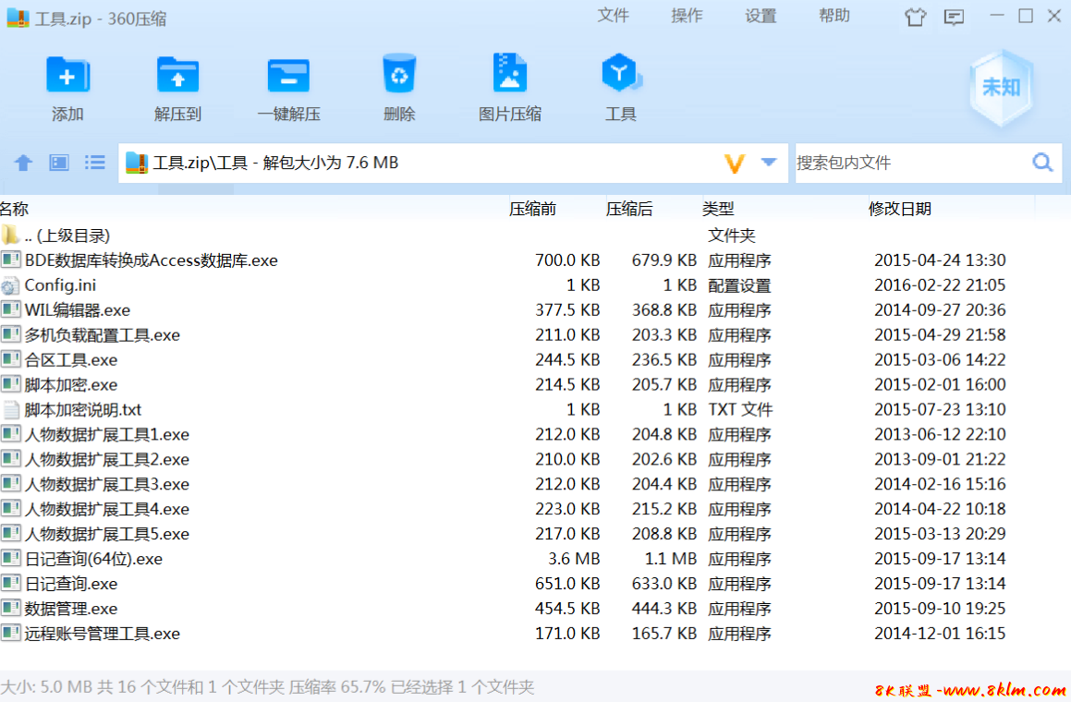Viewport: 1071px width, 702px height.
Task: Sort by 压缩前 column header
Action: (532, 209)
